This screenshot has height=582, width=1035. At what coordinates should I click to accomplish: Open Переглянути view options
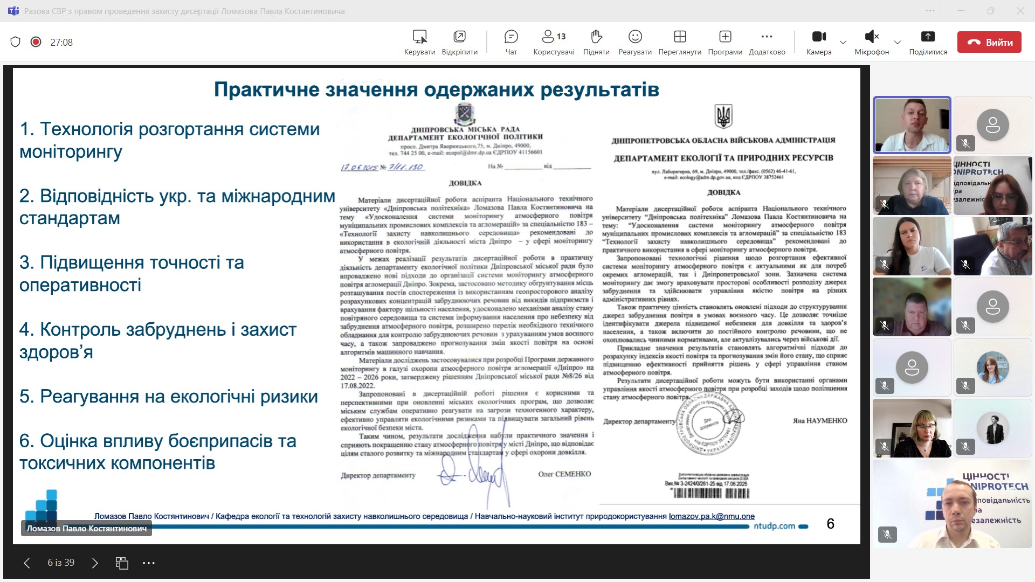point(679,42)
